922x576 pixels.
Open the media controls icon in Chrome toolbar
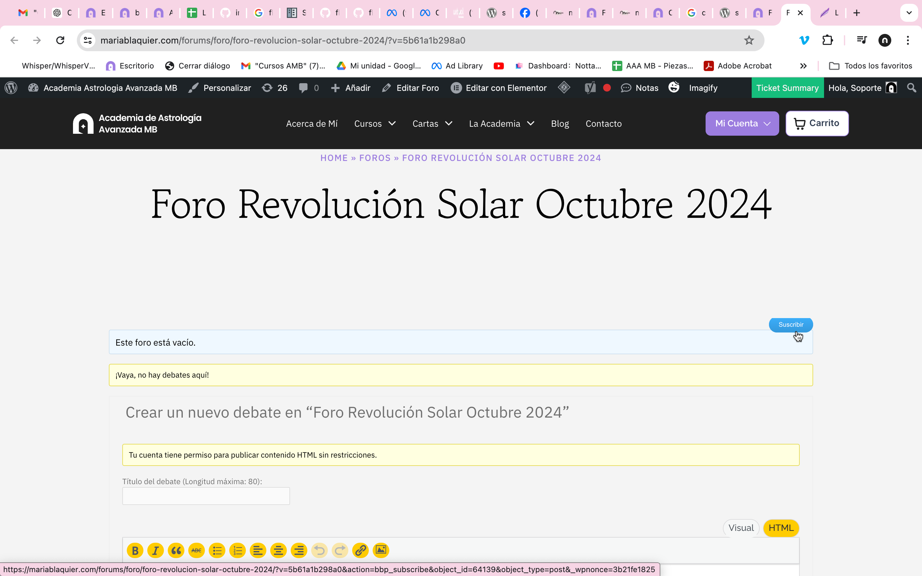click(861, 40)
